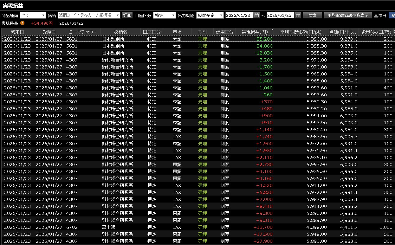Sort by the 約定日 column header
Viewport: 395px width, 245px height.
[17, 32]
